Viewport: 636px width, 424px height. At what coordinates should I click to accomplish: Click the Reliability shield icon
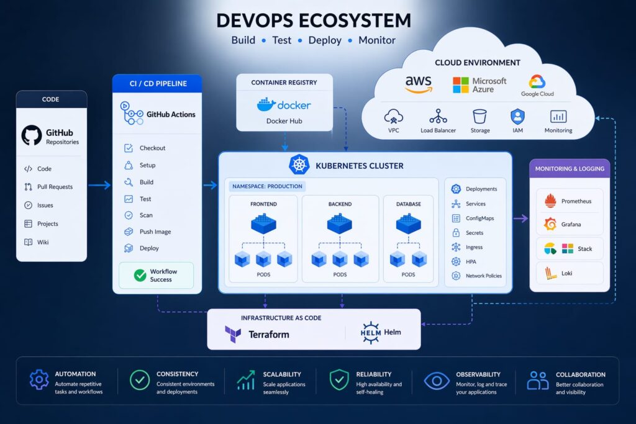tap(339, 380)
